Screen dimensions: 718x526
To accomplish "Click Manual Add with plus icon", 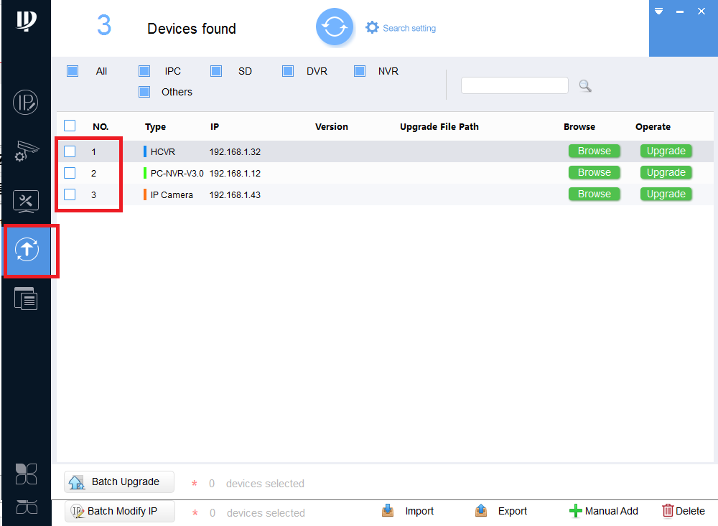I will pyautogui.click(x=604, y=511).
